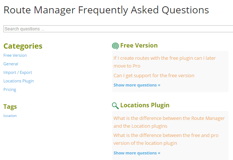Expand more questions under Free Version

137,85
